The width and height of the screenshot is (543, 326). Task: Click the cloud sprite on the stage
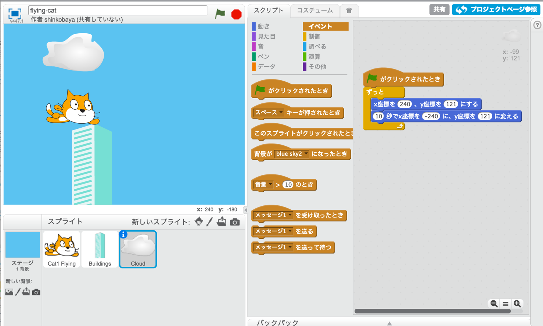tap(73, 52)
